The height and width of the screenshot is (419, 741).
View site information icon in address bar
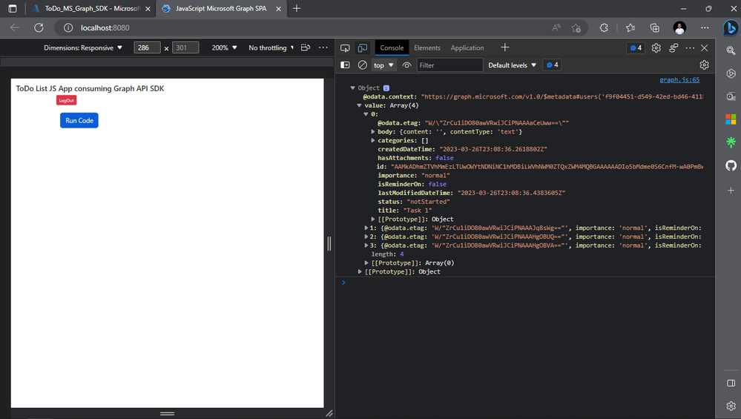(68, 28)
